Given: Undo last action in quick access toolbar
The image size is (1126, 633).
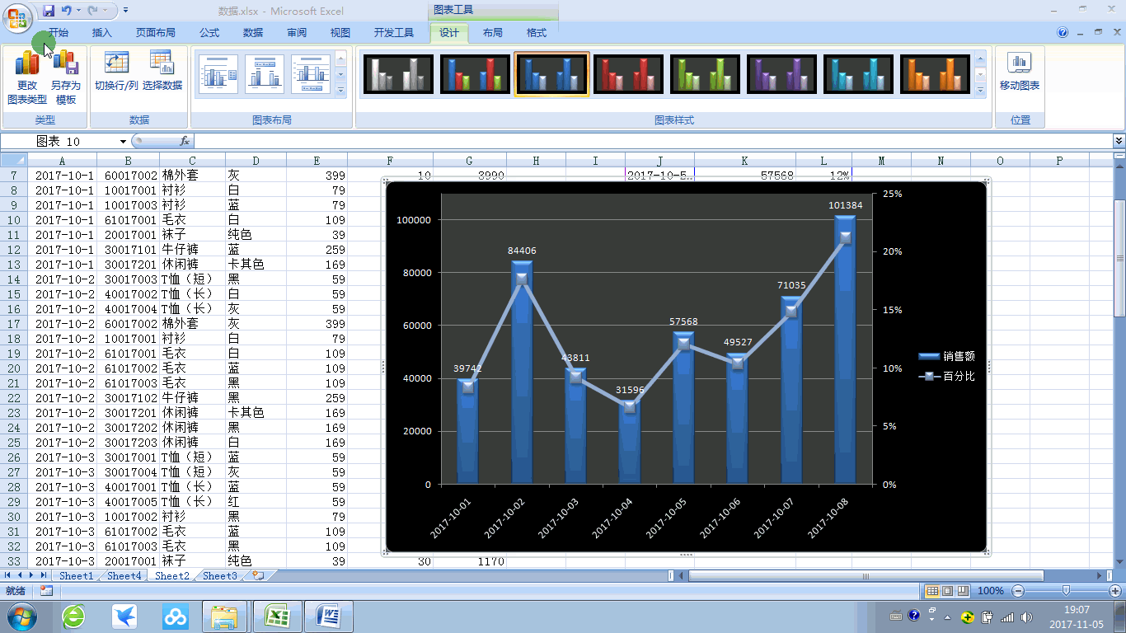Looking at the screenshot, I should [x=66, y=11].
